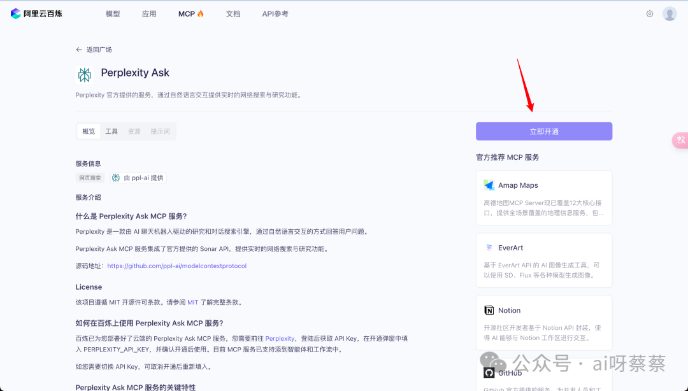The width and height of the screenshot is (688, 391).
Task: Click the Amap Maps service icon
Action: [x=488, y=185]
